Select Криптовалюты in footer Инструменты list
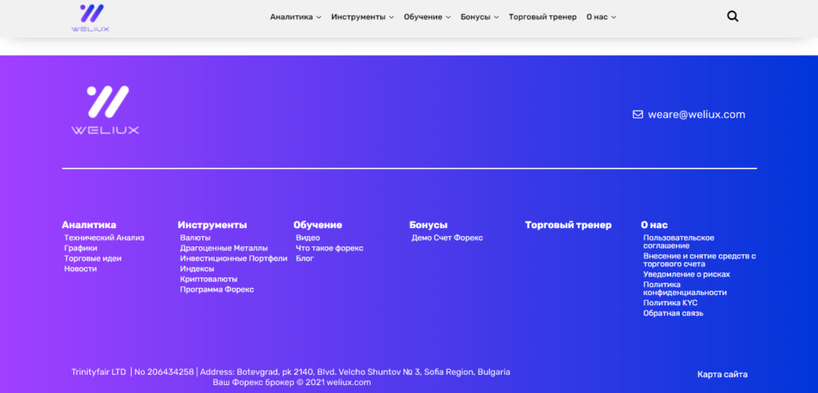 [208, 279]
